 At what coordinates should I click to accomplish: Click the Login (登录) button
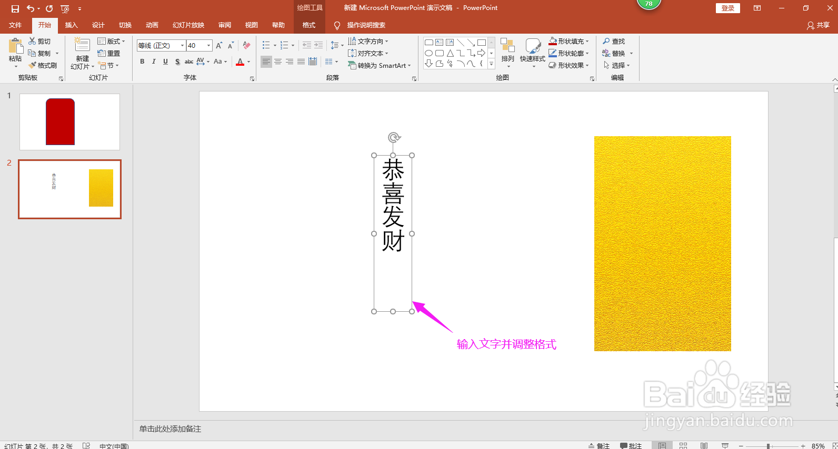[x=728, y=8]
